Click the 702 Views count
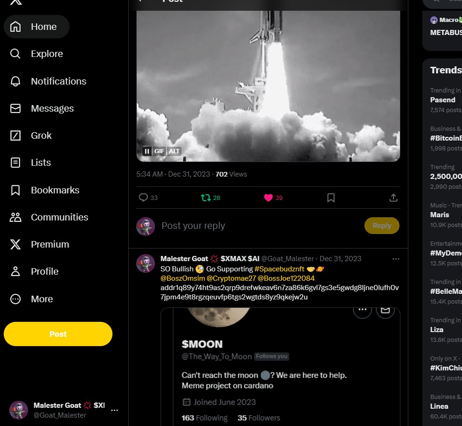Image resolution: width=462 pixels, height=426 pixels. [x=231, y=174]
